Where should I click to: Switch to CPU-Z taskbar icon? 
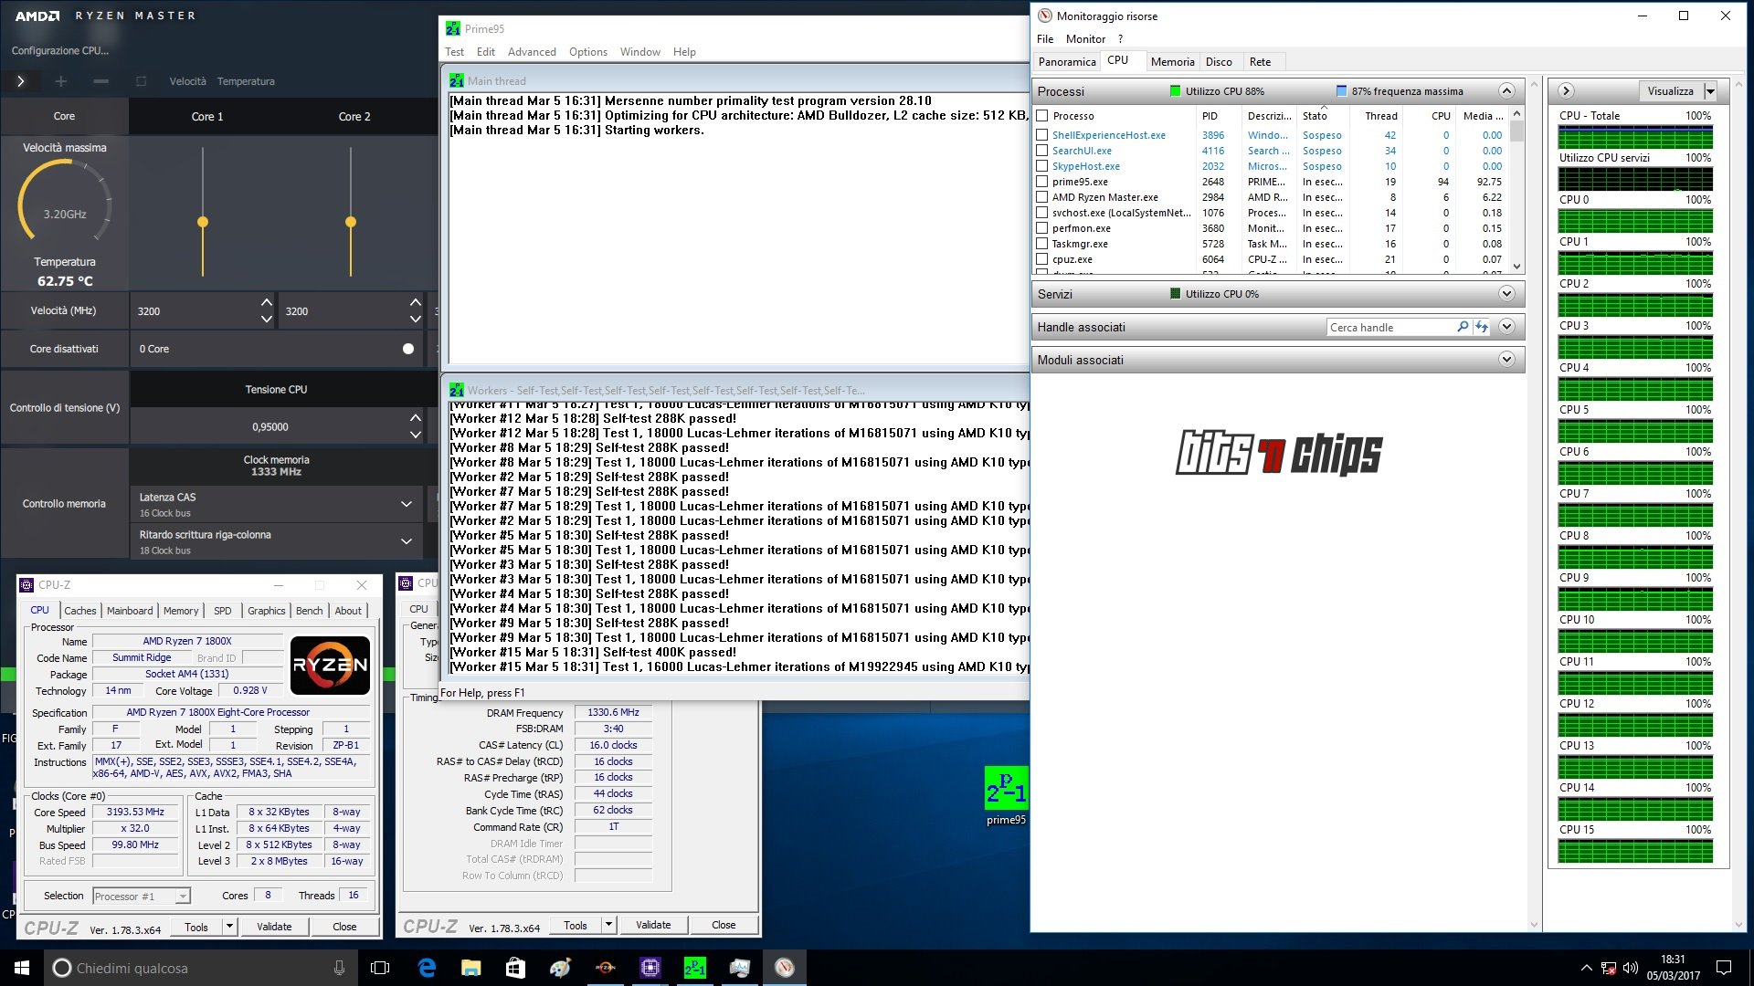650,968
